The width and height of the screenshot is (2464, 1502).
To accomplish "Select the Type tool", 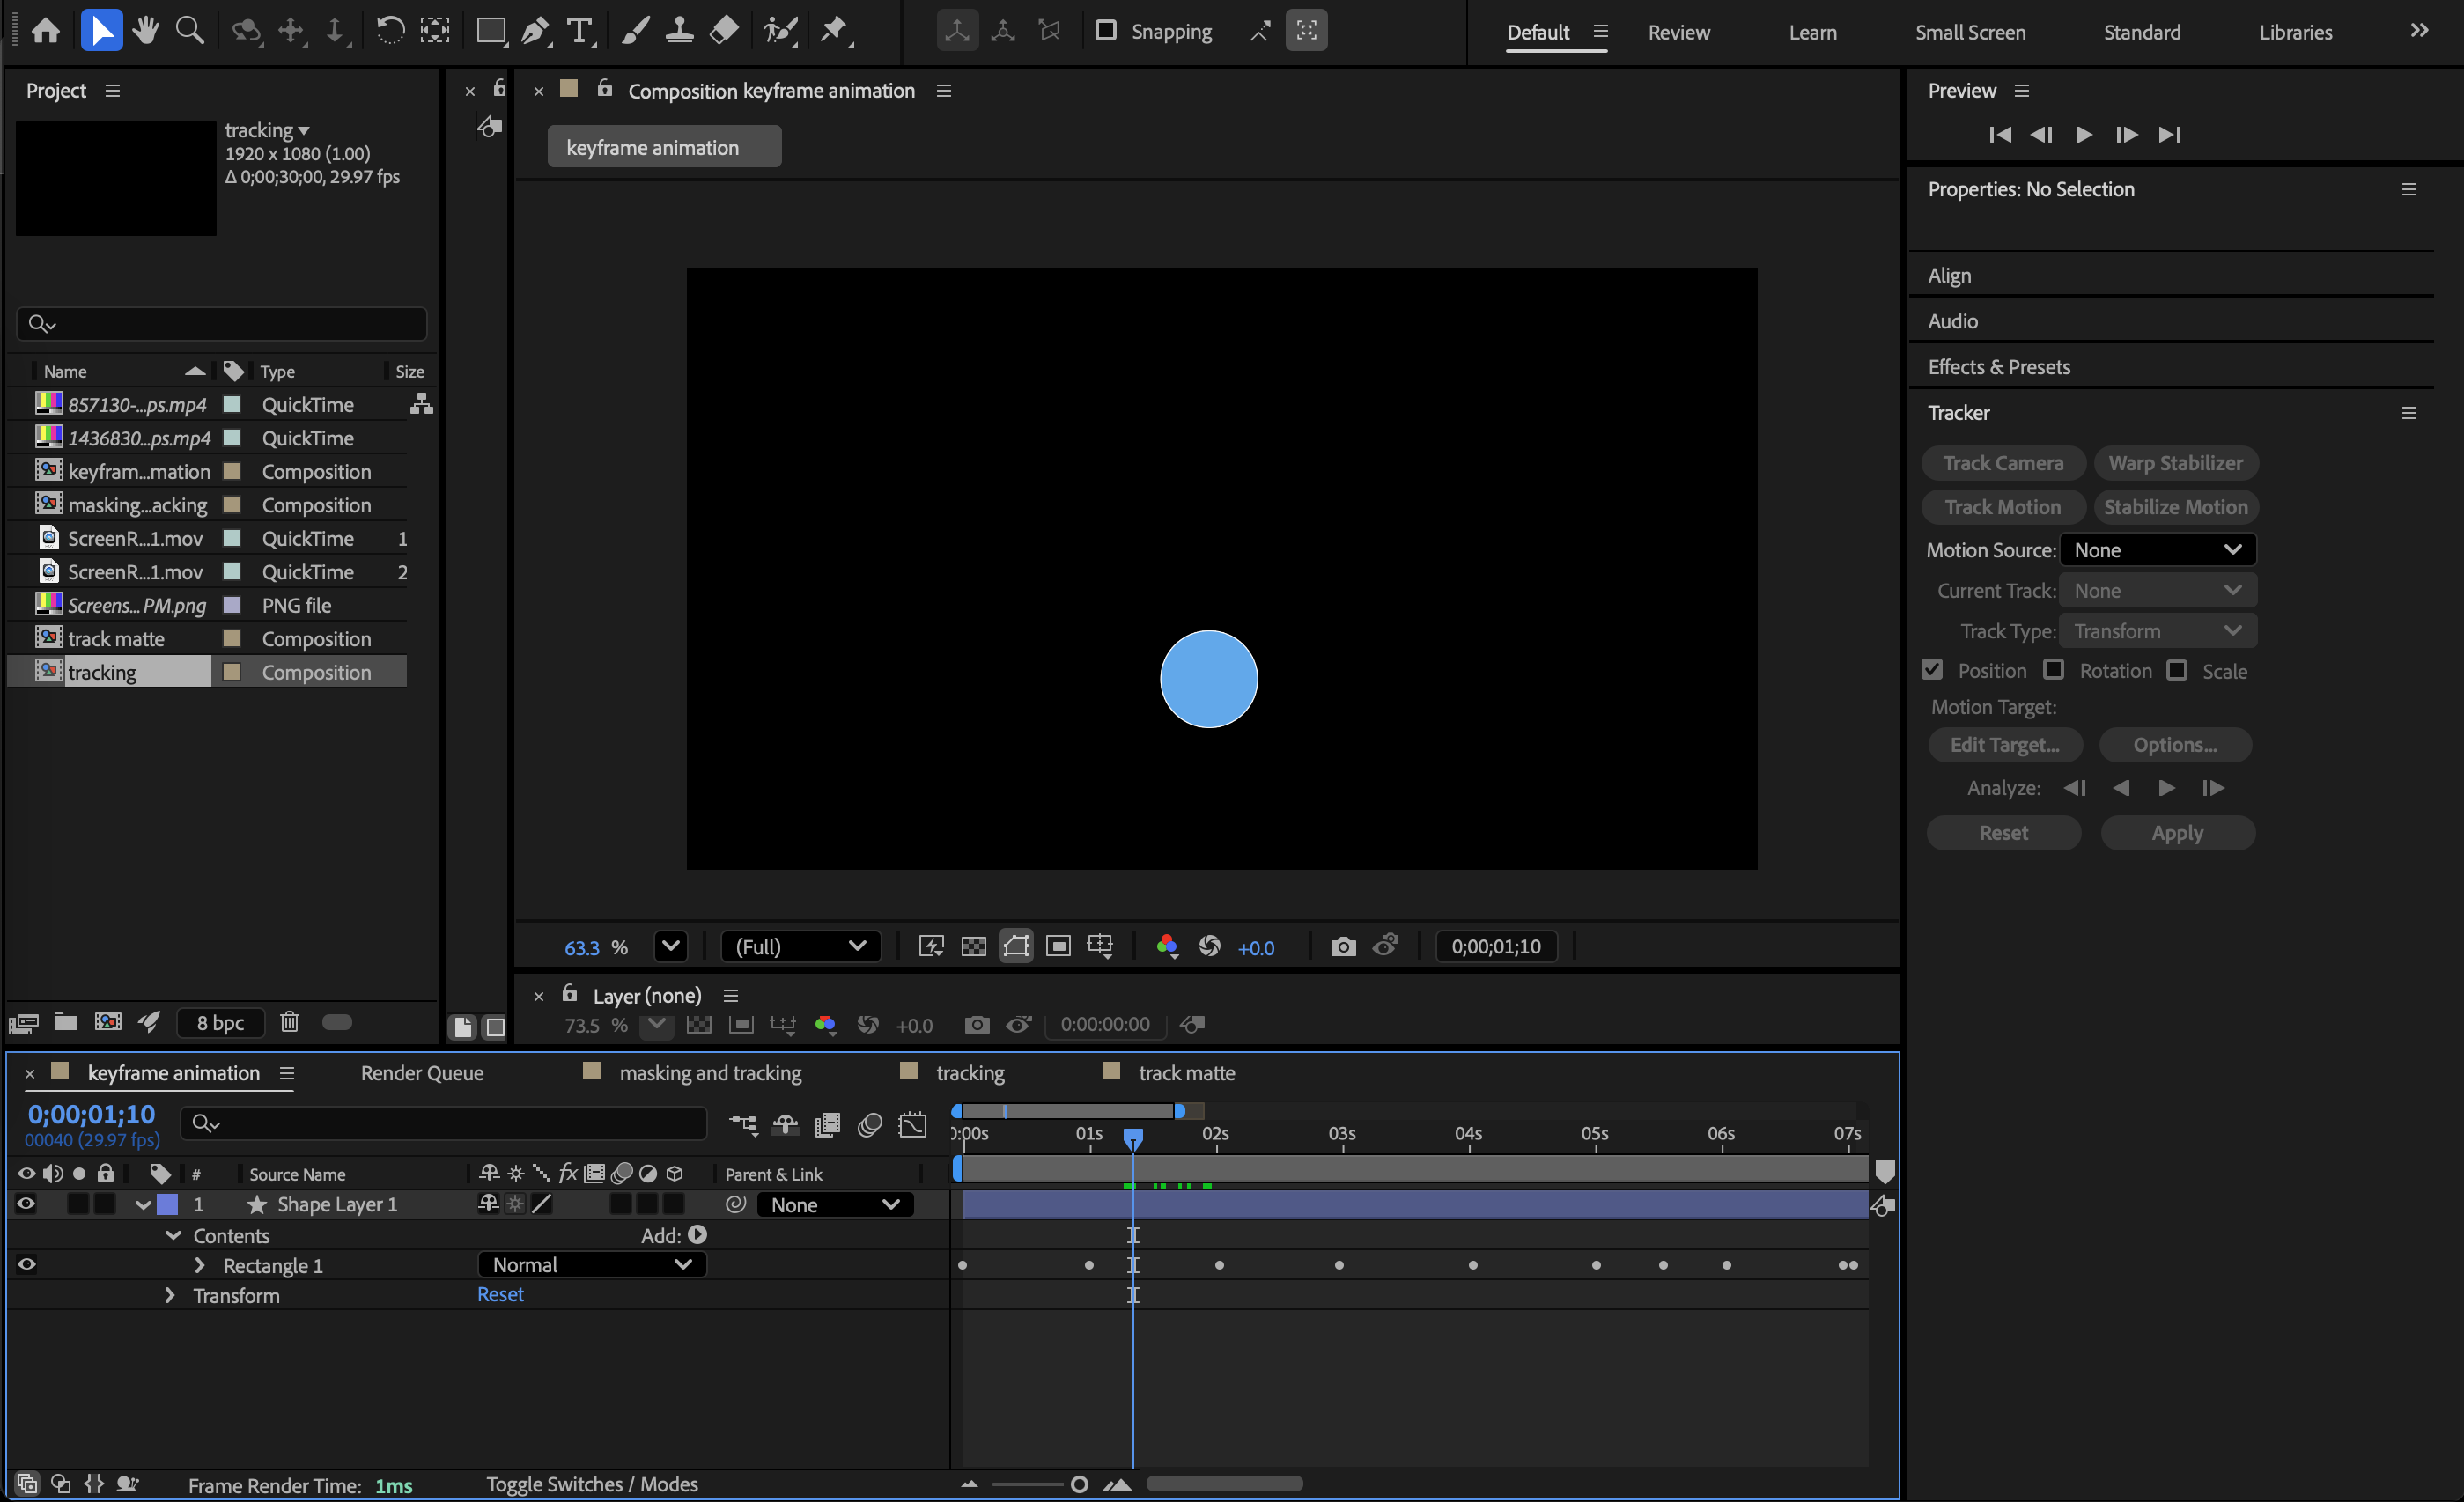I will click(x=579, y=31).
